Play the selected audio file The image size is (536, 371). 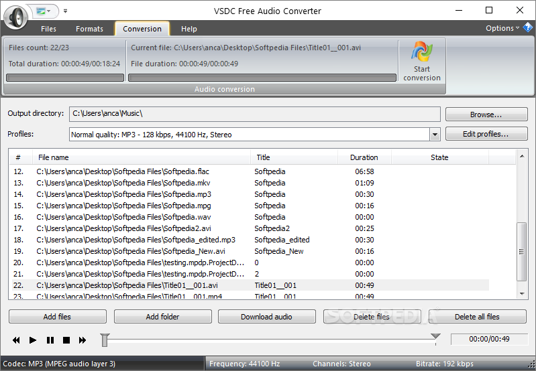(x=33, y=340)
